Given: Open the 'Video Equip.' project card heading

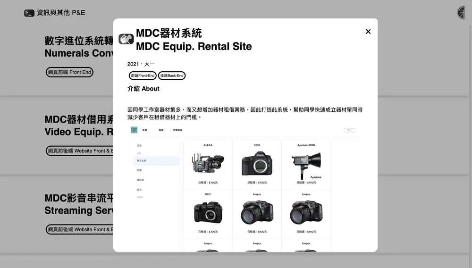Looking at the screenshot, I should point(79,132).
